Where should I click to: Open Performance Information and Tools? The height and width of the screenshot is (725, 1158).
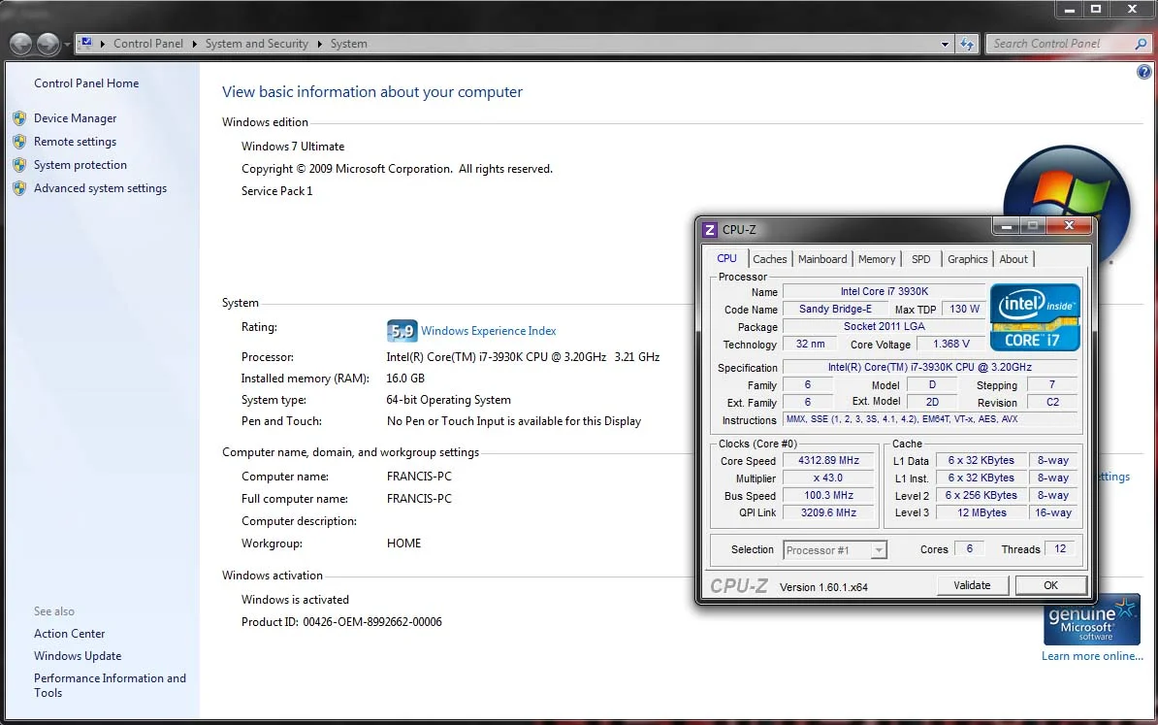click(110, 685)
